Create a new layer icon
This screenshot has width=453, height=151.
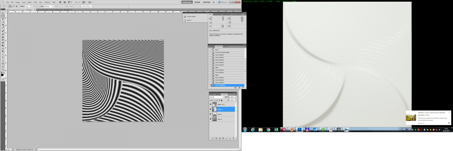[x=230, y=138]
